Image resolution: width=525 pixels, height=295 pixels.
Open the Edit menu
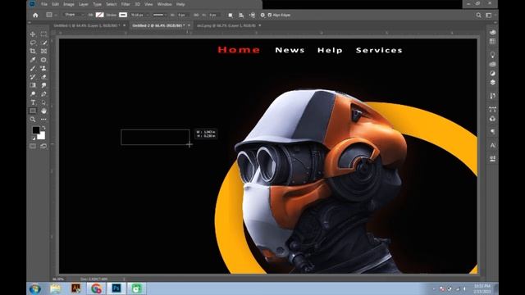tap(55, 4)
